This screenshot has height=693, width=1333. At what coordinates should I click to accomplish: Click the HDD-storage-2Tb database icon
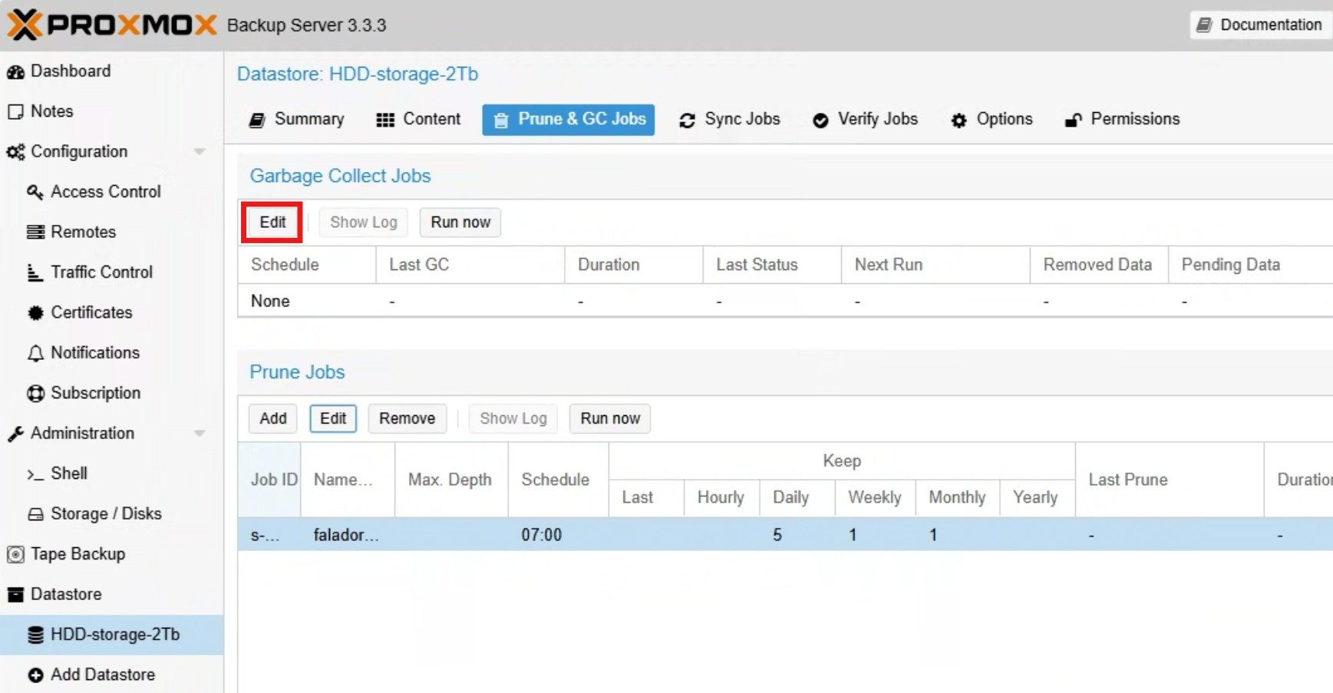click(35, 635)
